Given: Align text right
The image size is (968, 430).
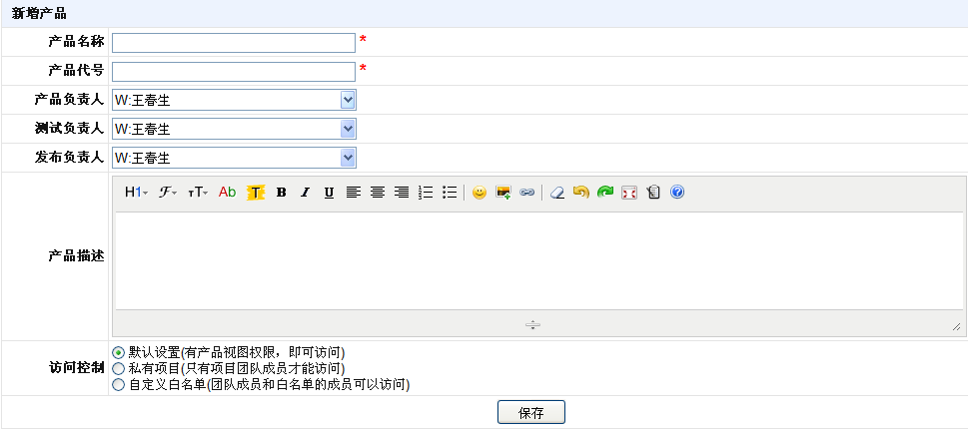Looking at the screenshot, I should click(x=402, y=193).
